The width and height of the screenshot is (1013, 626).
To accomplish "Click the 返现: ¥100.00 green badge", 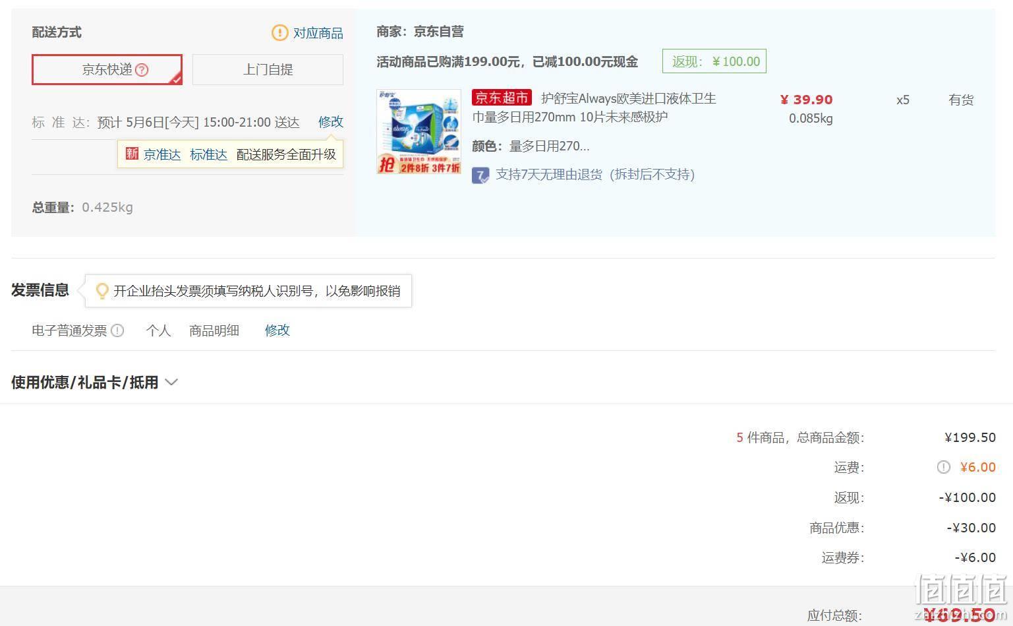I will pos(714,61).
